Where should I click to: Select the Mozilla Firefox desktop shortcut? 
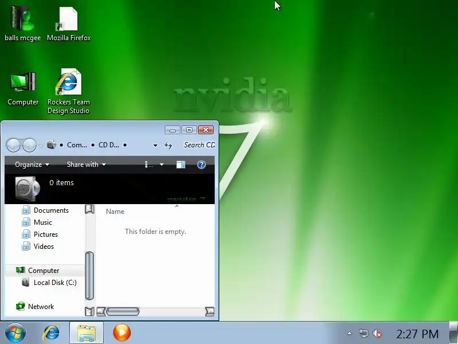click(69, 24)
